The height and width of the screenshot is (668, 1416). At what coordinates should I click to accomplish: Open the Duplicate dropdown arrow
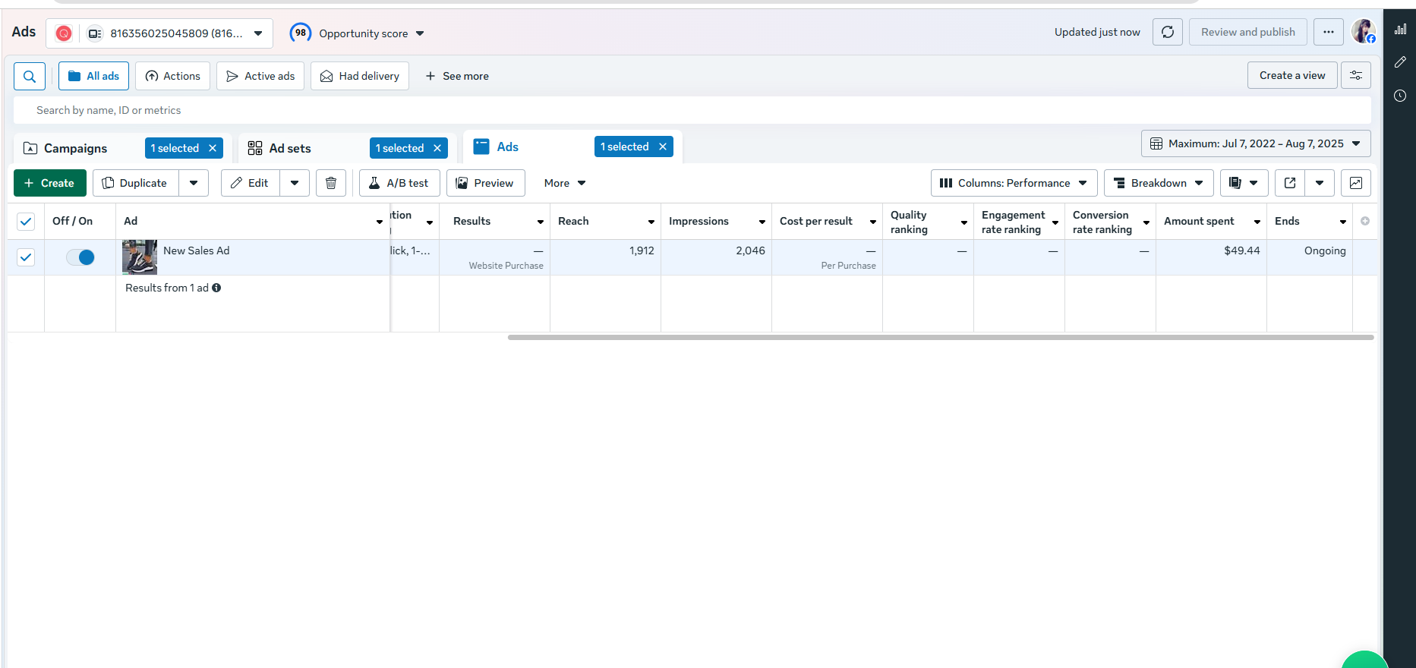(x=194, y=183)
